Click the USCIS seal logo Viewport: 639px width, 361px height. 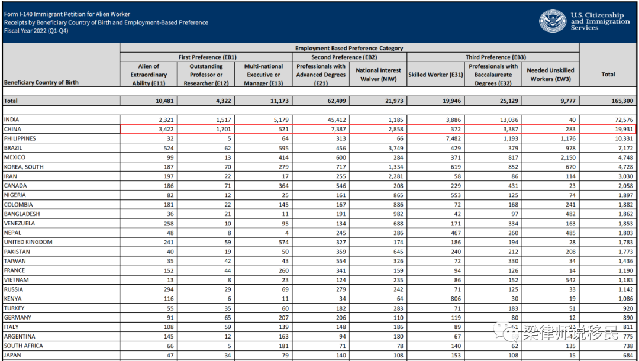tap(553, 21)
